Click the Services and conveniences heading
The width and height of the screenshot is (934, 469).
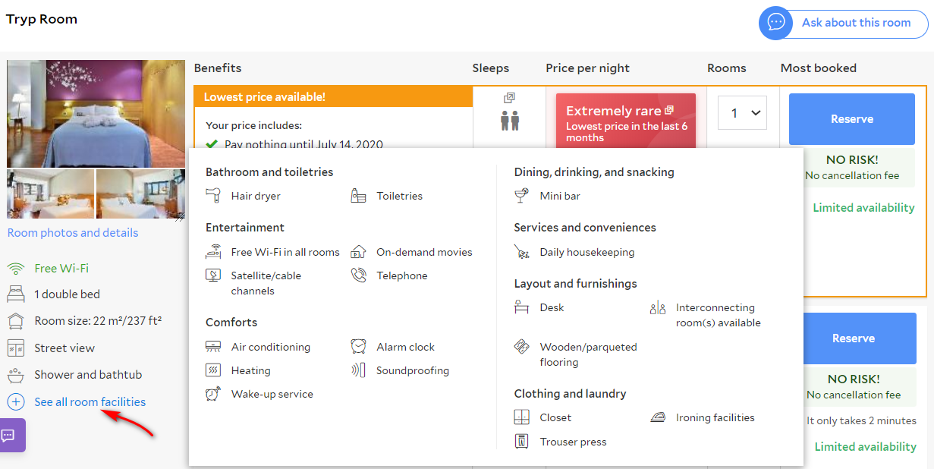(x=585, y=228)
